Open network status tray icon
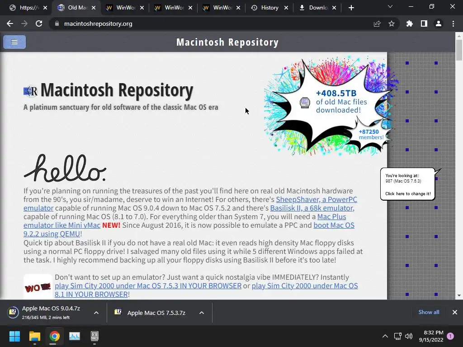This screenshot has width=463, height=347. 398,336
